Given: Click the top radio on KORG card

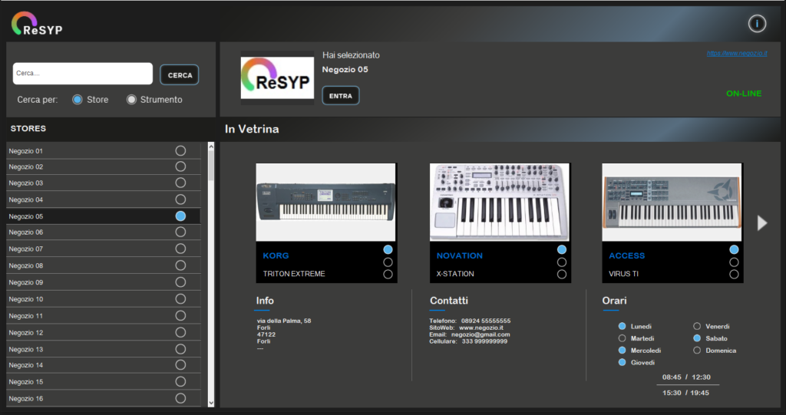Looking at the screenshot, I should [x=388, y=249].
